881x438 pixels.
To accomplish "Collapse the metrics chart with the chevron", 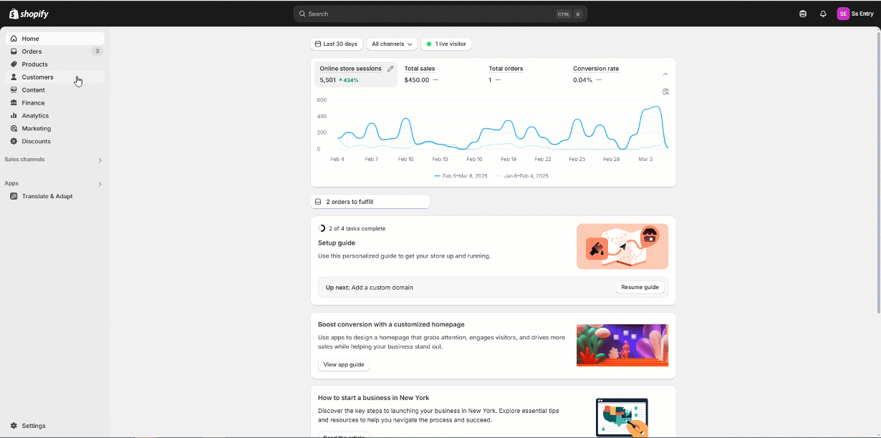I will pos(665,74).
